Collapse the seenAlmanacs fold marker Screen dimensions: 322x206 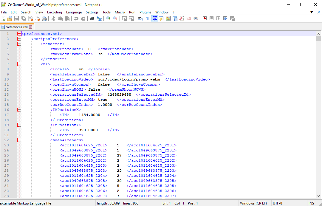click(19, 140)
